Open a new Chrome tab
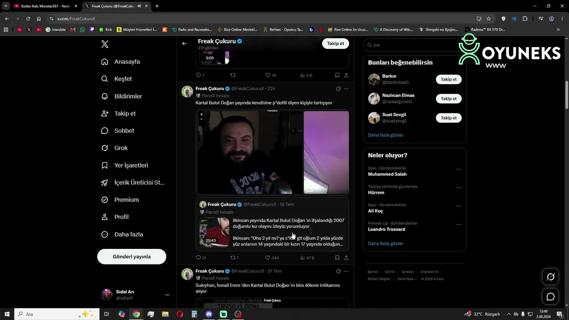Screen dimensions: 569x320 [x=157, y=6]
